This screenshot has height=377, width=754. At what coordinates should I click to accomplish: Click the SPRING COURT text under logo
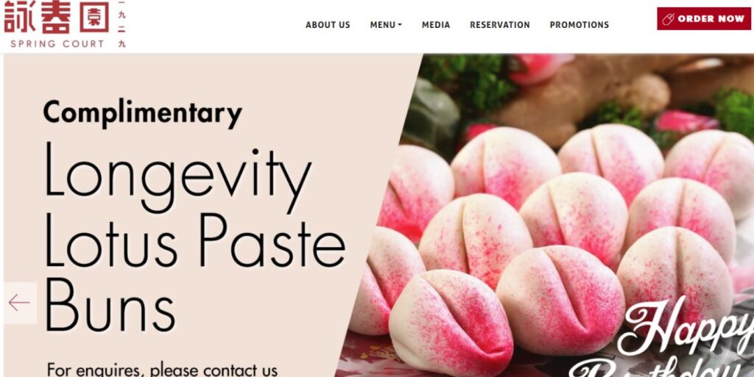coord(57,43)
